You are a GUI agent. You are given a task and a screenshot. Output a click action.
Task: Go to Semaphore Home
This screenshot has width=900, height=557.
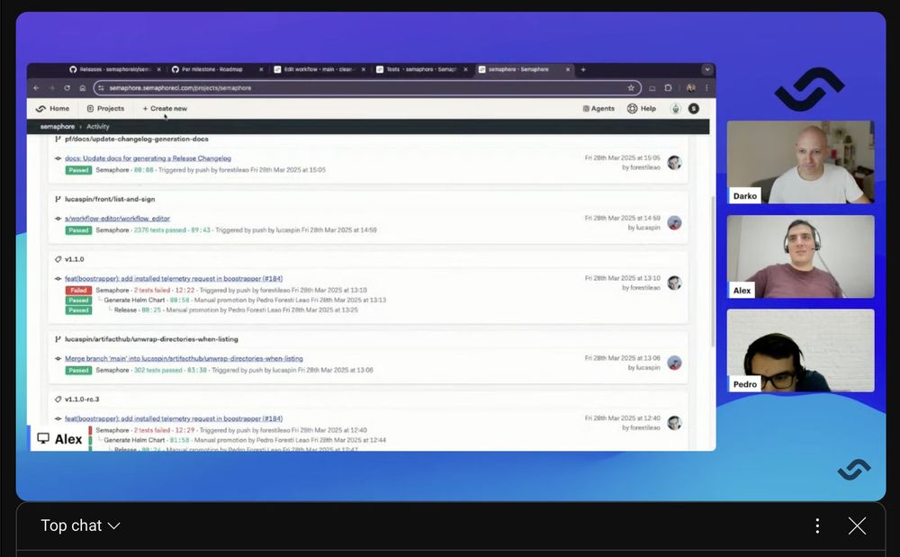point(52,108)
